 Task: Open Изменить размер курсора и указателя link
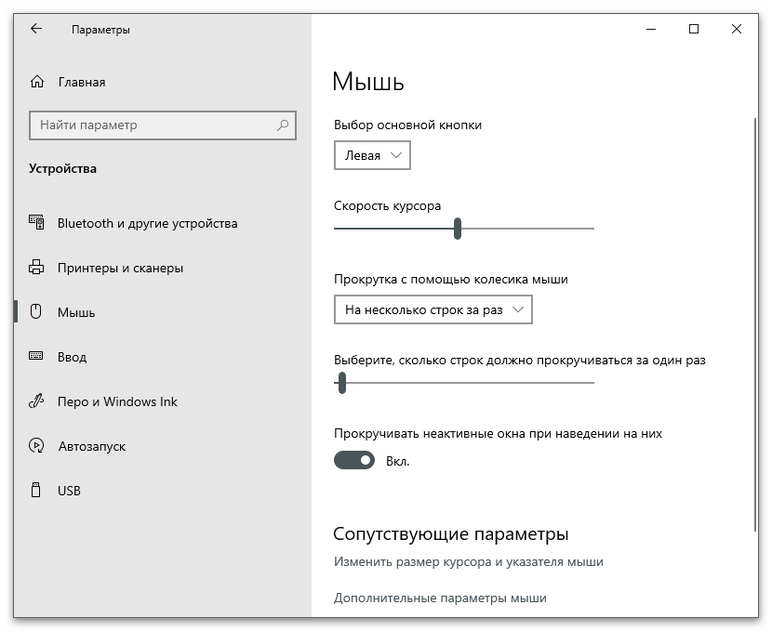468,562
